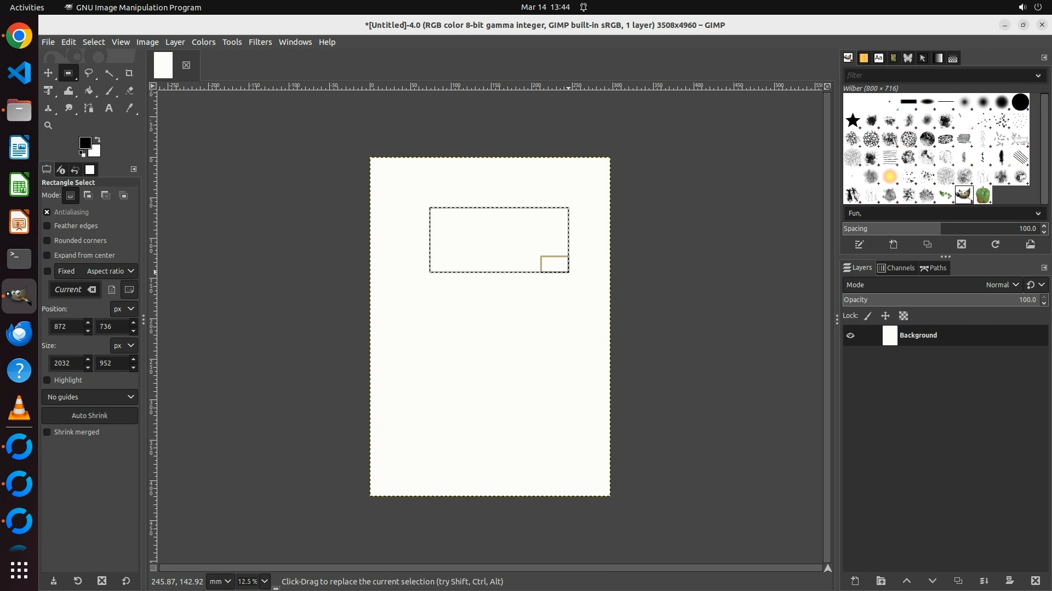Click the selection width field showing 2032

click(x=66, y=363)
